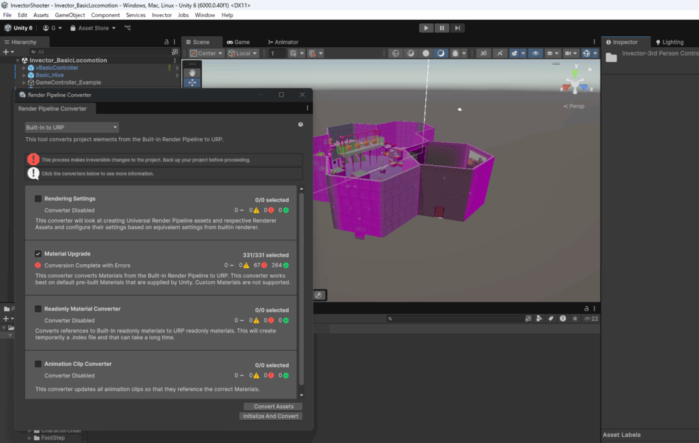Collapse the Invector_BasicLocomotion scene

tap(18, 60)
